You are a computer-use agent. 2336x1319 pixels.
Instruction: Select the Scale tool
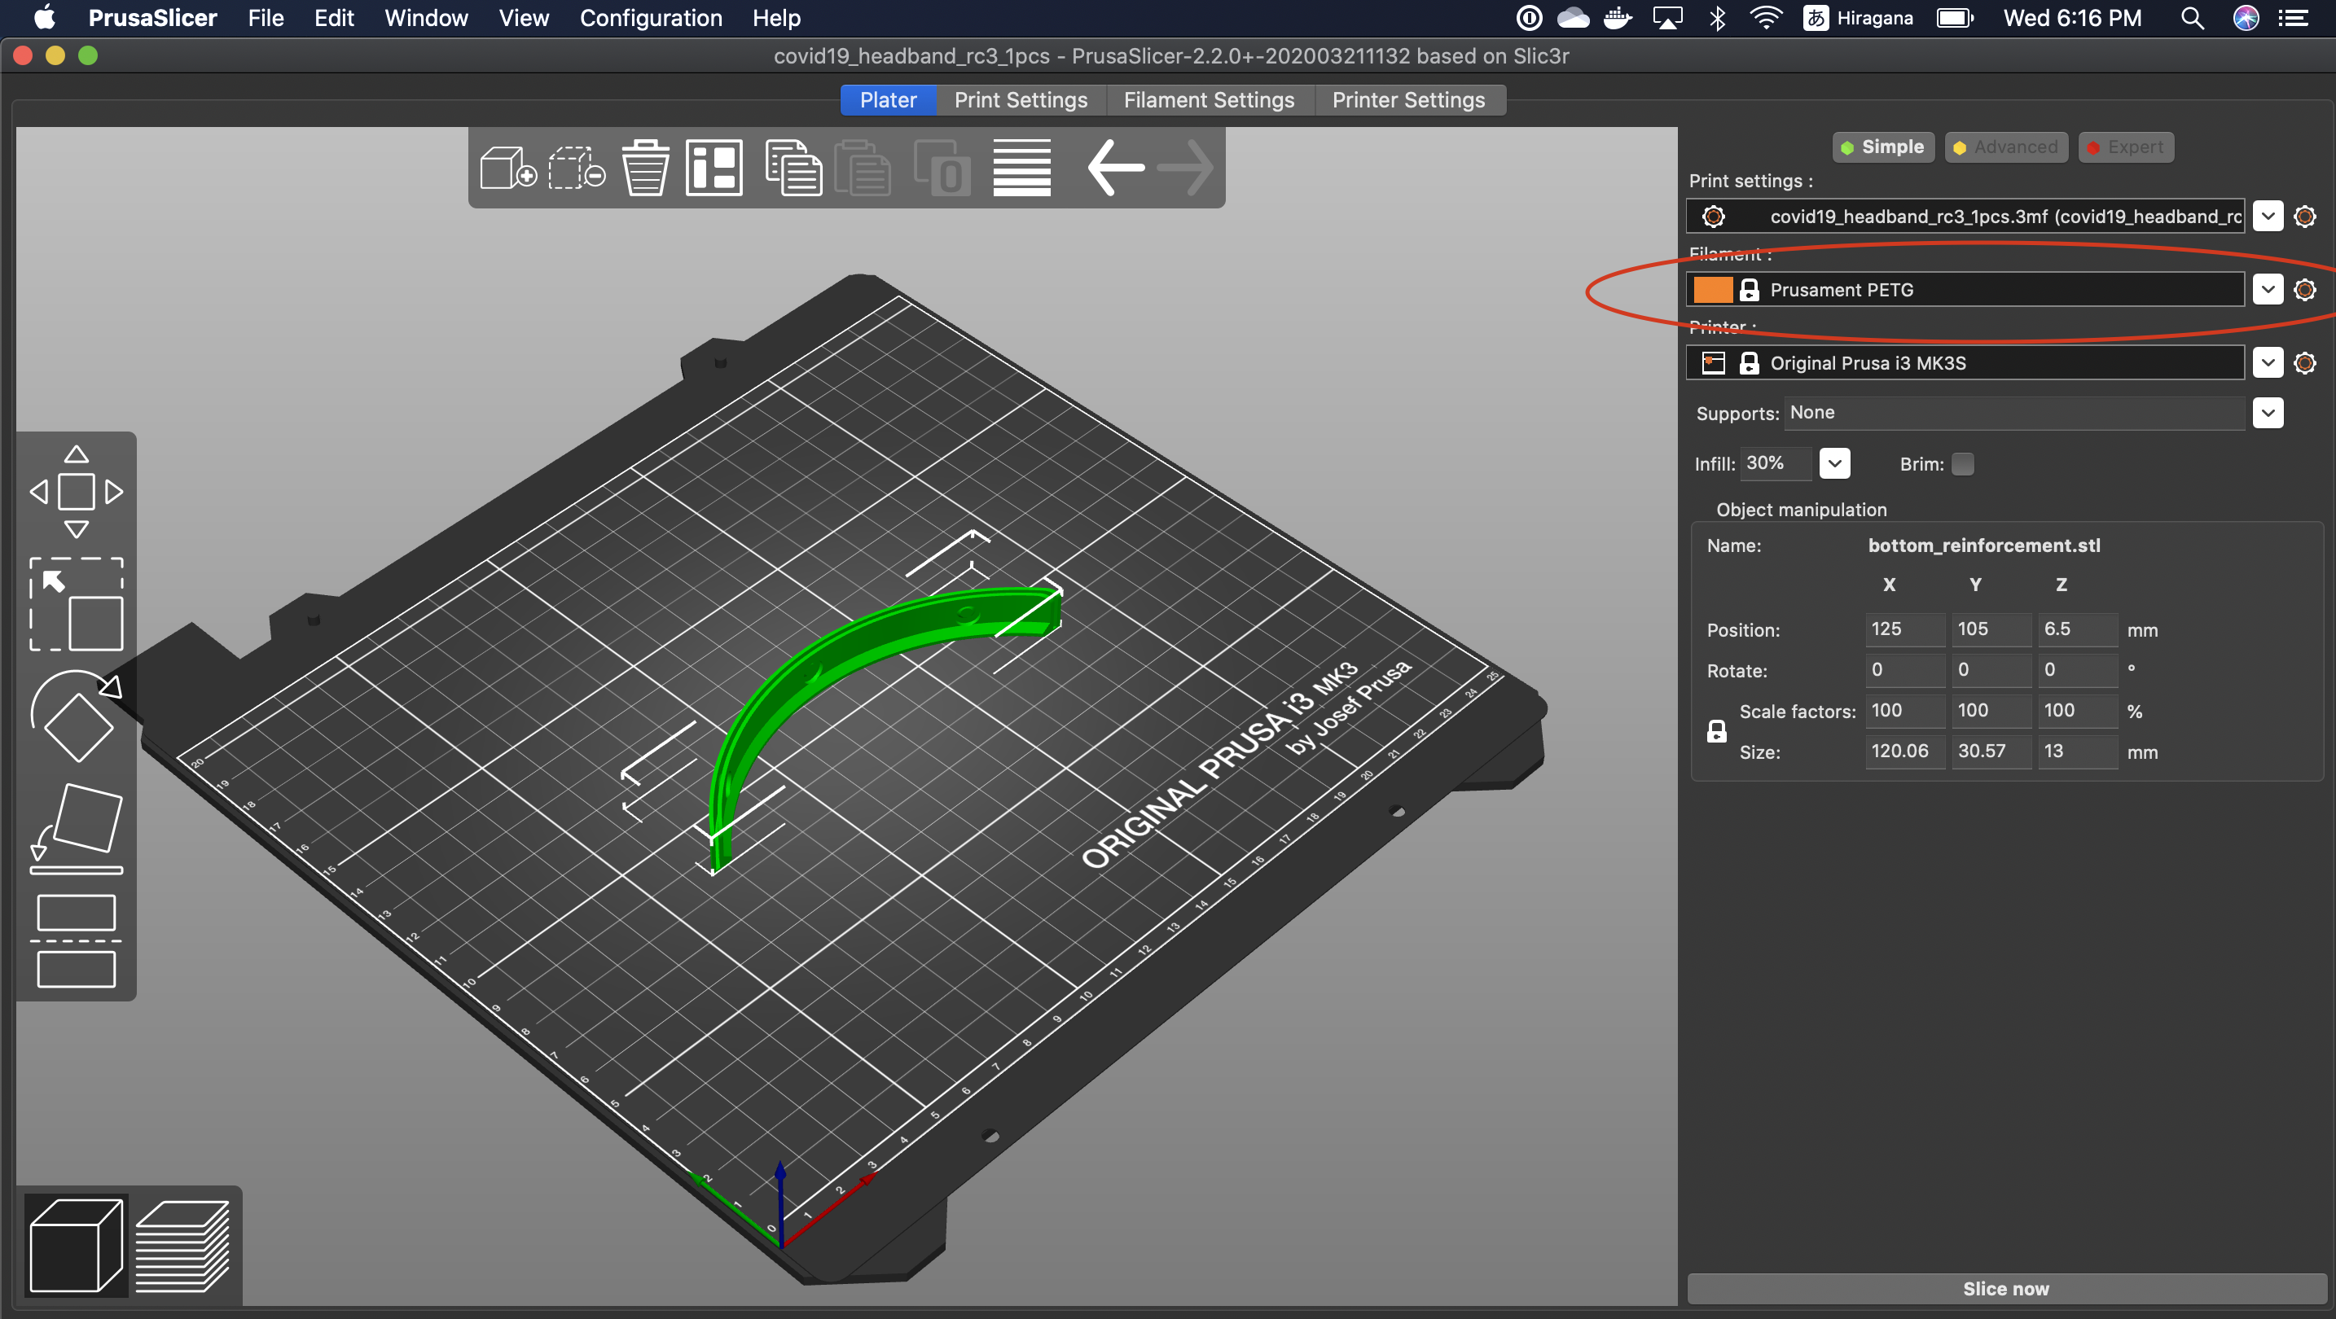[x=77, y=605]
